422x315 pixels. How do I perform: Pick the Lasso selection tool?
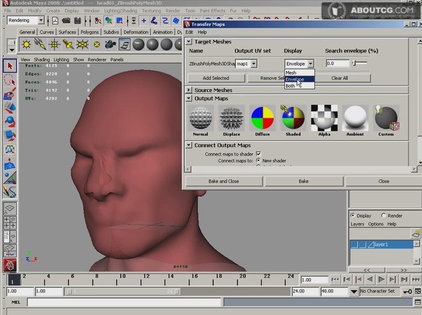click(10, 80)
